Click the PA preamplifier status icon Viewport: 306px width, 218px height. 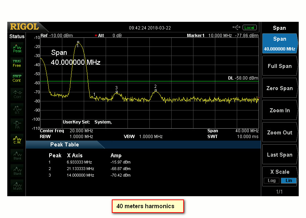point(17,125)
